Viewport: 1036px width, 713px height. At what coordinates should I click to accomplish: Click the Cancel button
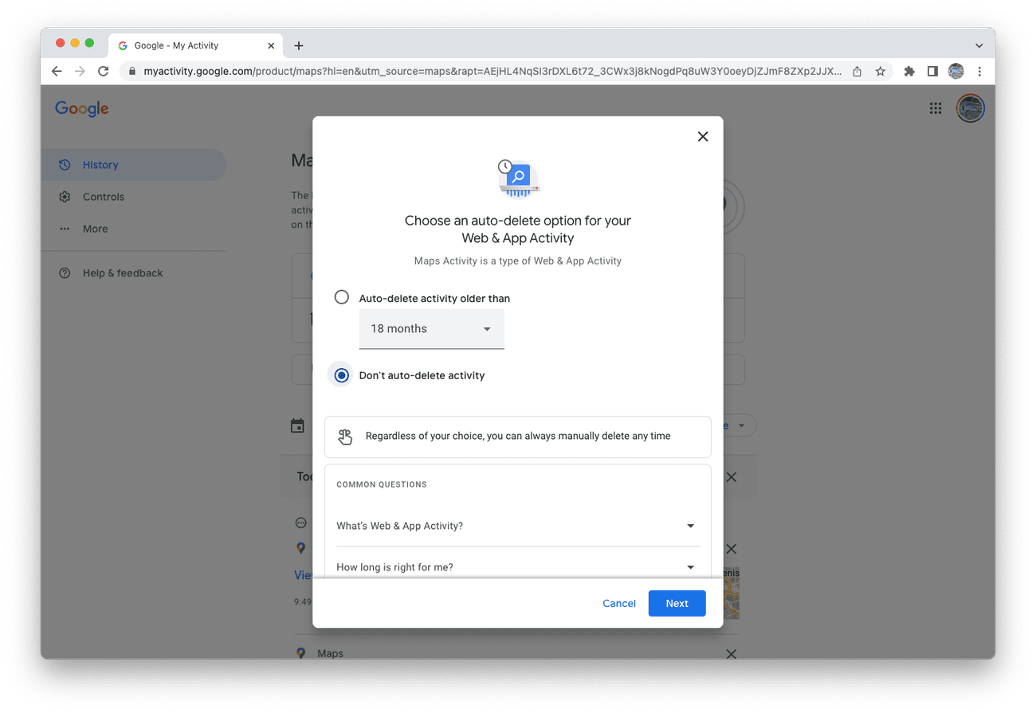pos(619,603)
